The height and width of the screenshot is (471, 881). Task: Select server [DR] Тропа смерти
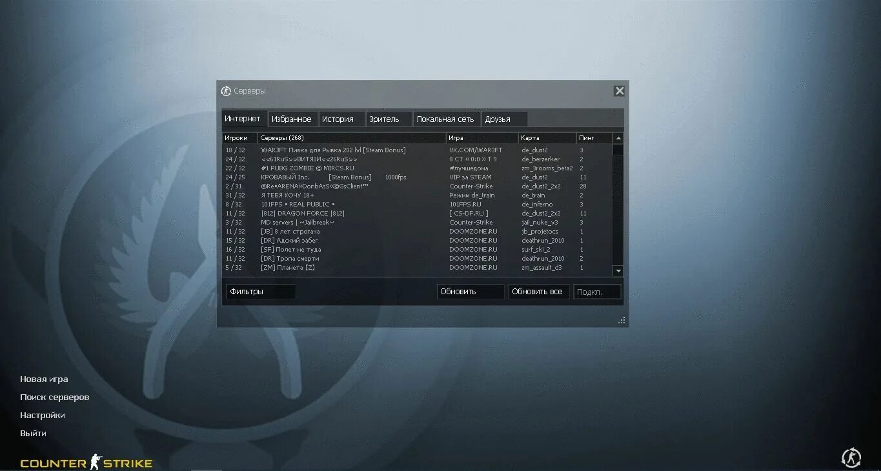417,259
